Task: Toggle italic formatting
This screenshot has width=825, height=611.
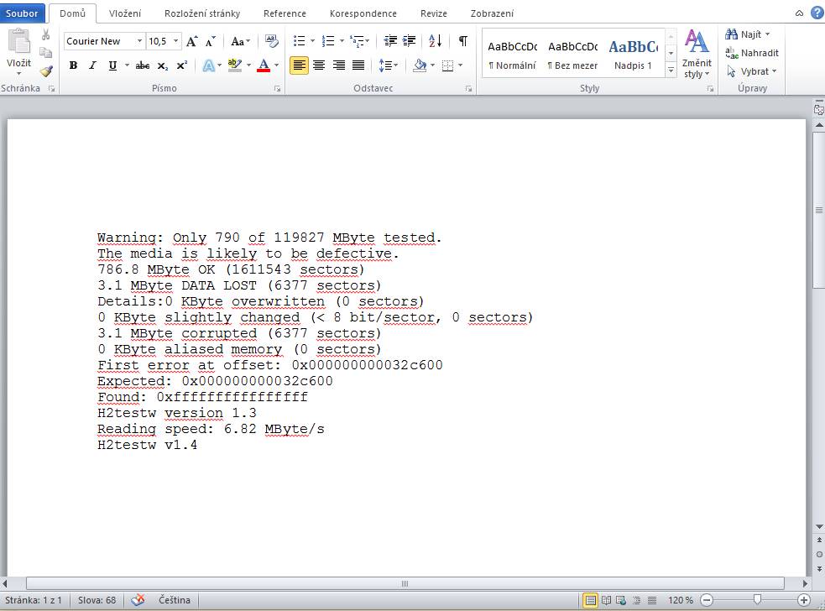Action: point(92,65)
